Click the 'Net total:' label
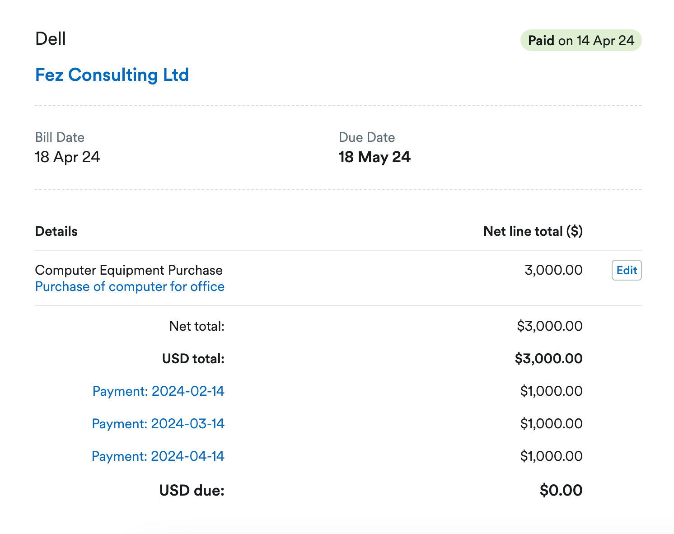Viewport: 674px width, 534px height. click(x=197, y=326)
